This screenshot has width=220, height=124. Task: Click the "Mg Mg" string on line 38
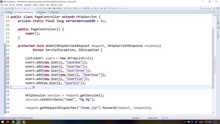click(x=85, y=100)
